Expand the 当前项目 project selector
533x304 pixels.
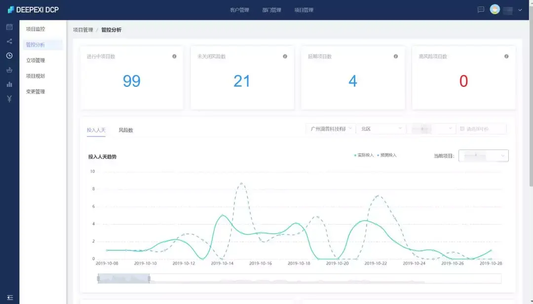pos(483,156)
